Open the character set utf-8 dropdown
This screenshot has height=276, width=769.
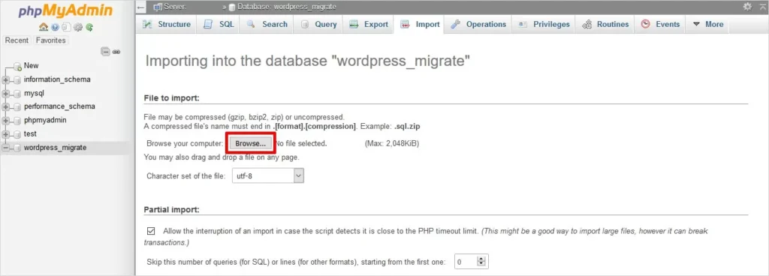(267, 175)
